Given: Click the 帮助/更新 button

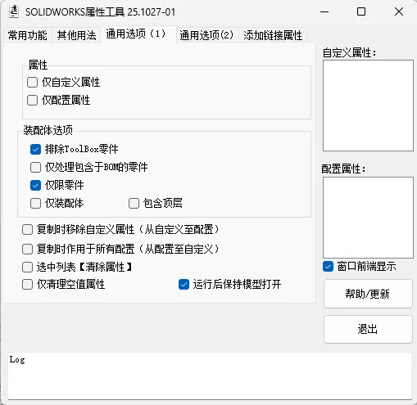Looking at the screenshot, I should [368, 294].
